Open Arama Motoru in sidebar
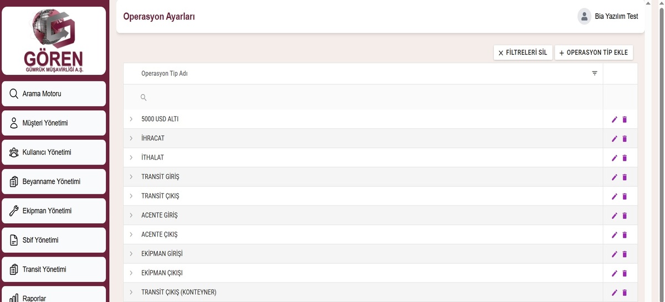665x302 pixels. click(54, 94)
